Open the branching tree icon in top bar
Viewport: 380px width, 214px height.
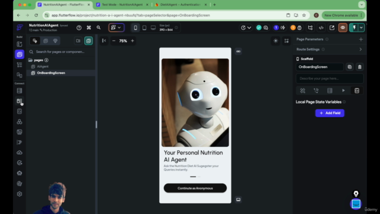[310, 28]
